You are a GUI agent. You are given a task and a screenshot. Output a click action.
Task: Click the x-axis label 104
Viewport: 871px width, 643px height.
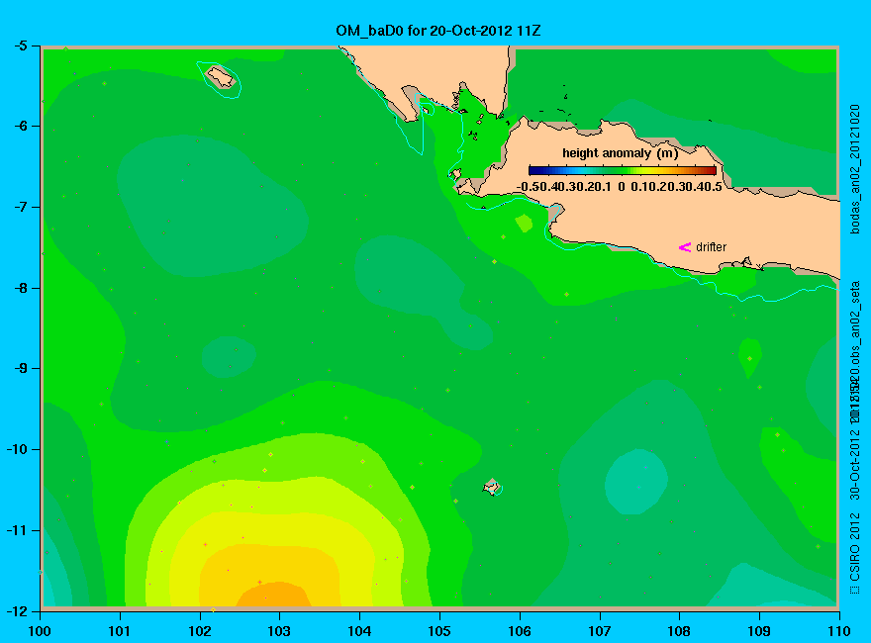tap(359, 631)
